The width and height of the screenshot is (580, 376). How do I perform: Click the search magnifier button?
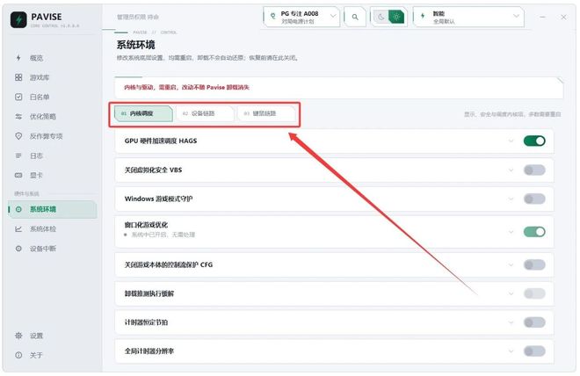[x=355, y=17]
